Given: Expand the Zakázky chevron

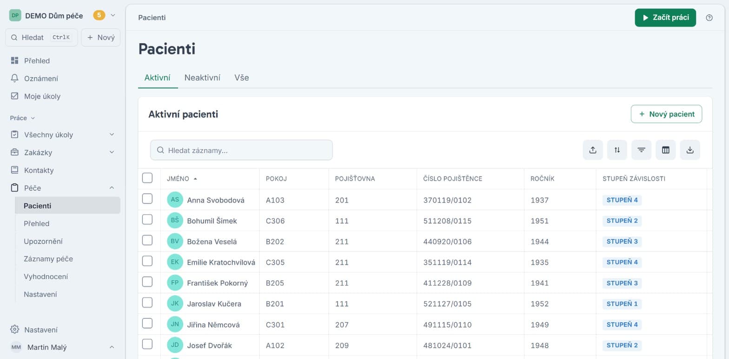Looking at the screenshot, I should (x=112, y=152).
